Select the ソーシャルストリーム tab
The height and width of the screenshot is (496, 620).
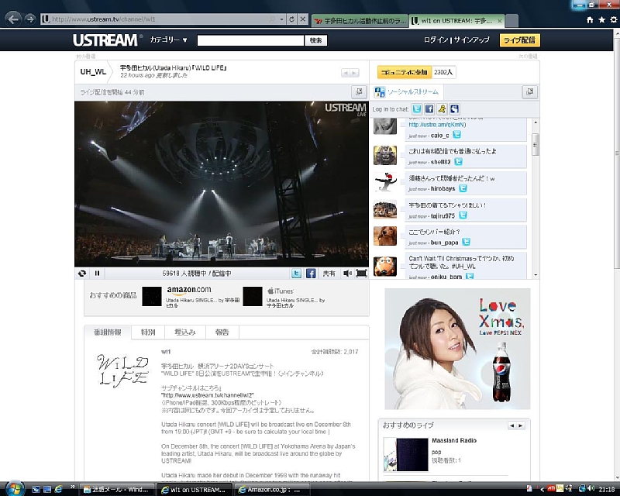(x=408, y=92)
